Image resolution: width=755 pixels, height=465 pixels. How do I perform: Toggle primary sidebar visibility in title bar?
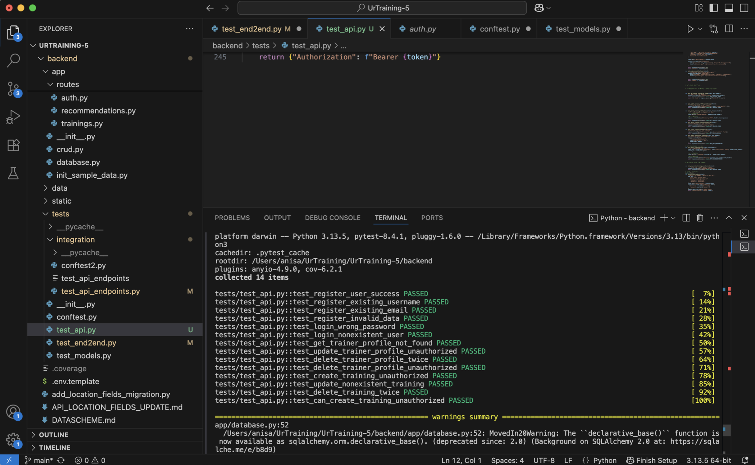point(713,8)
